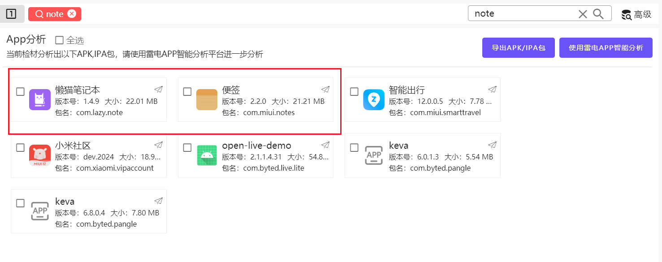Screen dimensions: 662x262
Task: Check the open-live-demo checkbox
Action: [x=187, y=148]
